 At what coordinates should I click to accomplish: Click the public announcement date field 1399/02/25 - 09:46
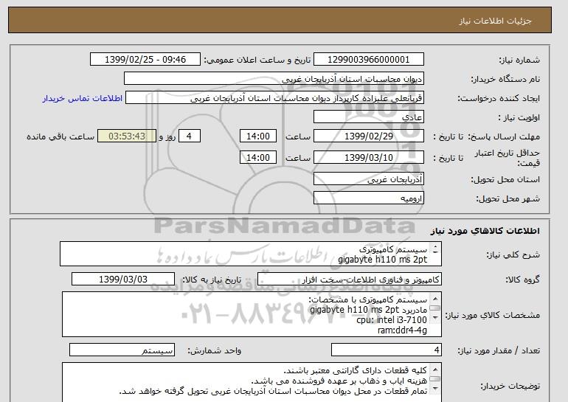[x=145, y=60]
